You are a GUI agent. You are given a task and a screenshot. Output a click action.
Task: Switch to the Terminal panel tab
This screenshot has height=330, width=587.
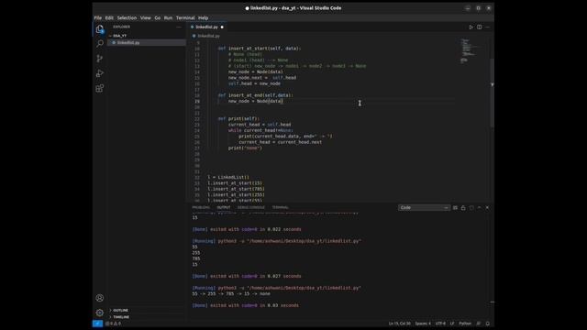tap(281, 208)
